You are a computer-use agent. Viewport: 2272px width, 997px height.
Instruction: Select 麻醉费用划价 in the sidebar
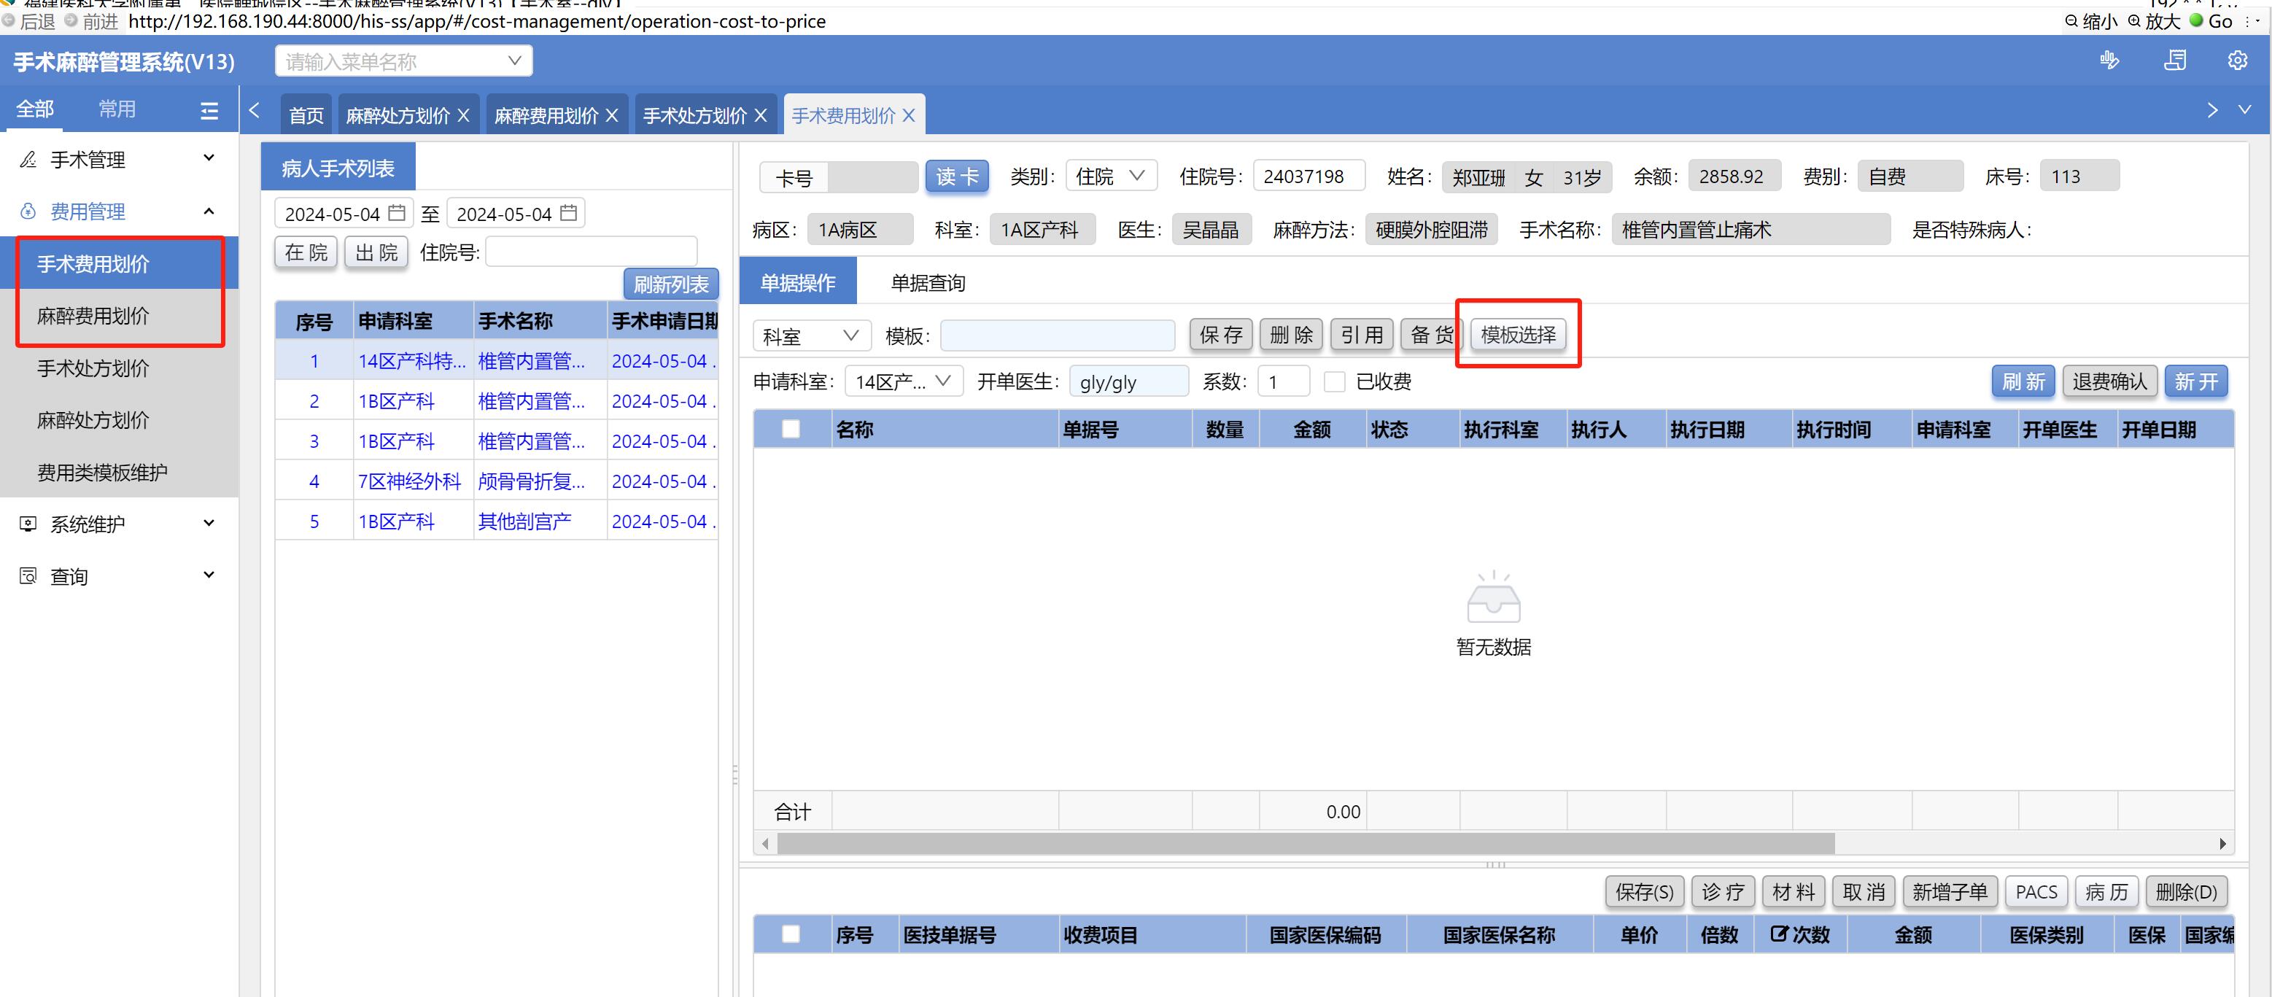pyautogui.click(x=93, y=316)
